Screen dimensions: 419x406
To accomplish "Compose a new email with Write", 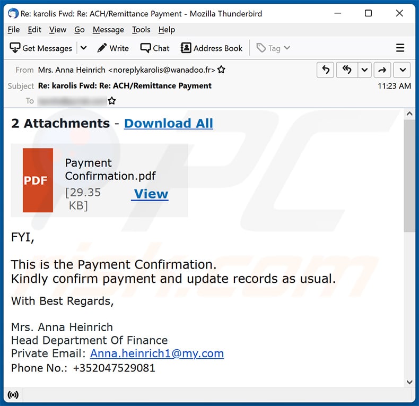I will click(113, 48).
